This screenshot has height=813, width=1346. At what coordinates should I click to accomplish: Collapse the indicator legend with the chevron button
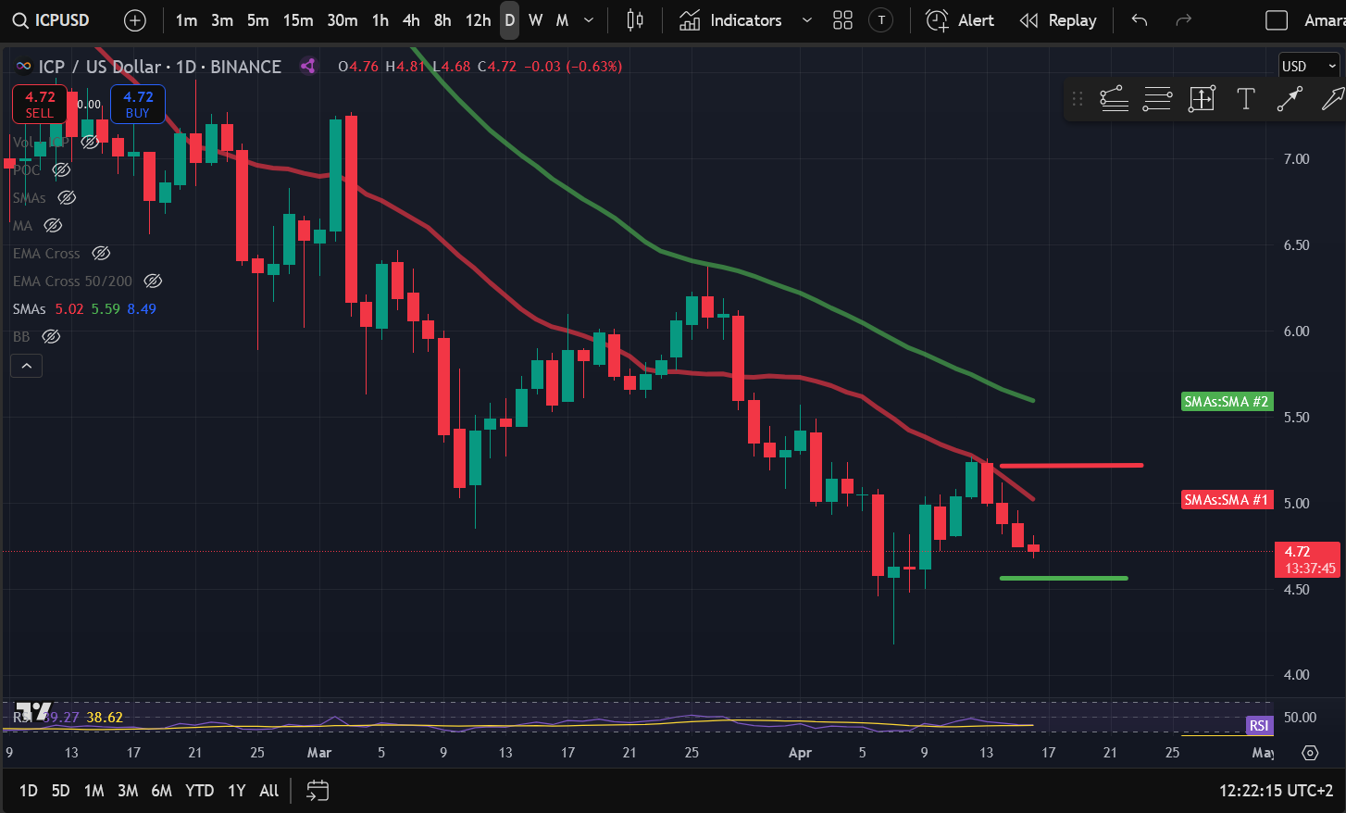(x=27, y=367)
